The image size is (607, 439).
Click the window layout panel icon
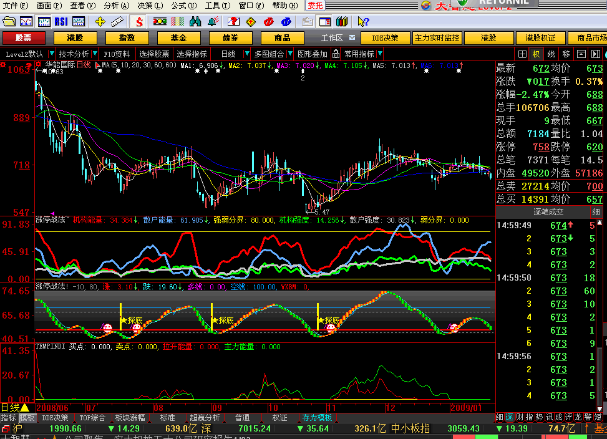325,22
